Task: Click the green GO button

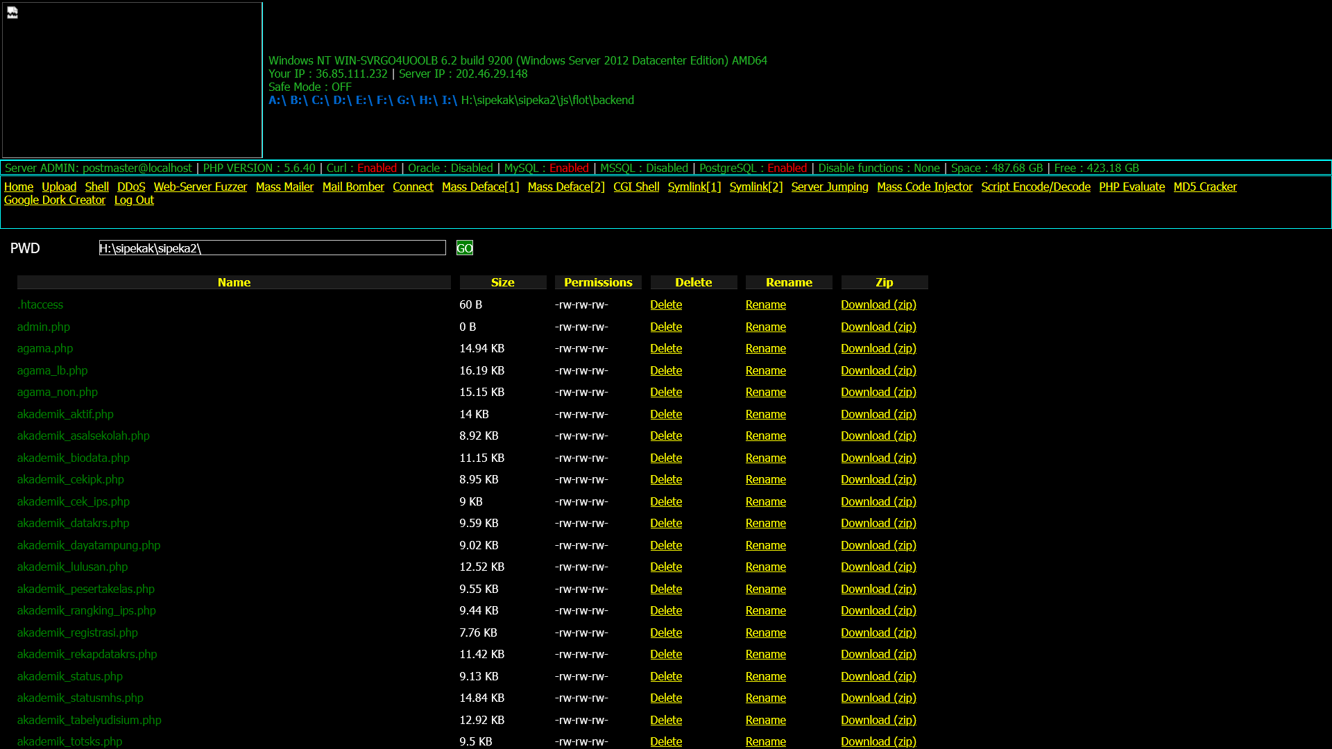Action: pyautogui.click(x=465, y=248)
